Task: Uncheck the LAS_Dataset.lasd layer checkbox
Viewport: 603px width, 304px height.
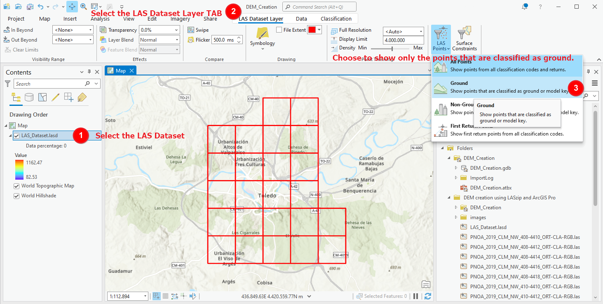Action: [16, 136]
